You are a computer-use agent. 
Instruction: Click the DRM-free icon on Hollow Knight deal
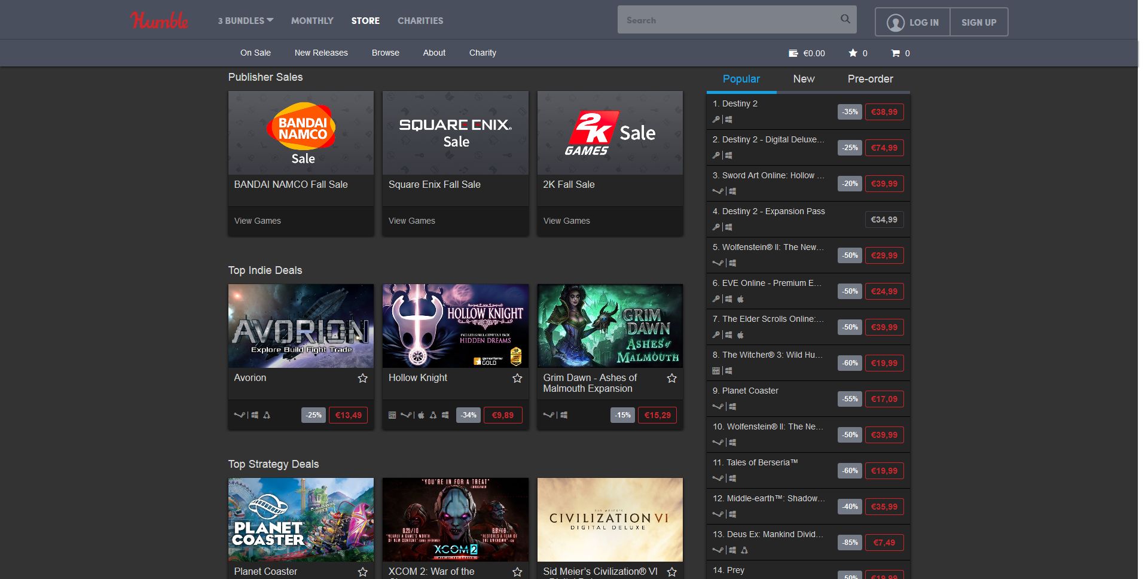[x=392, y=415]
